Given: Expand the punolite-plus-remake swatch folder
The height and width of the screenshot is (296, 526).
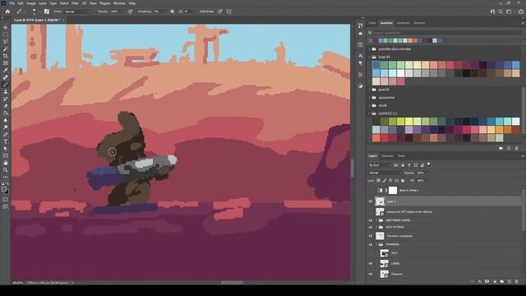Looking at the screenshot, I should click(x=370, y=49).
